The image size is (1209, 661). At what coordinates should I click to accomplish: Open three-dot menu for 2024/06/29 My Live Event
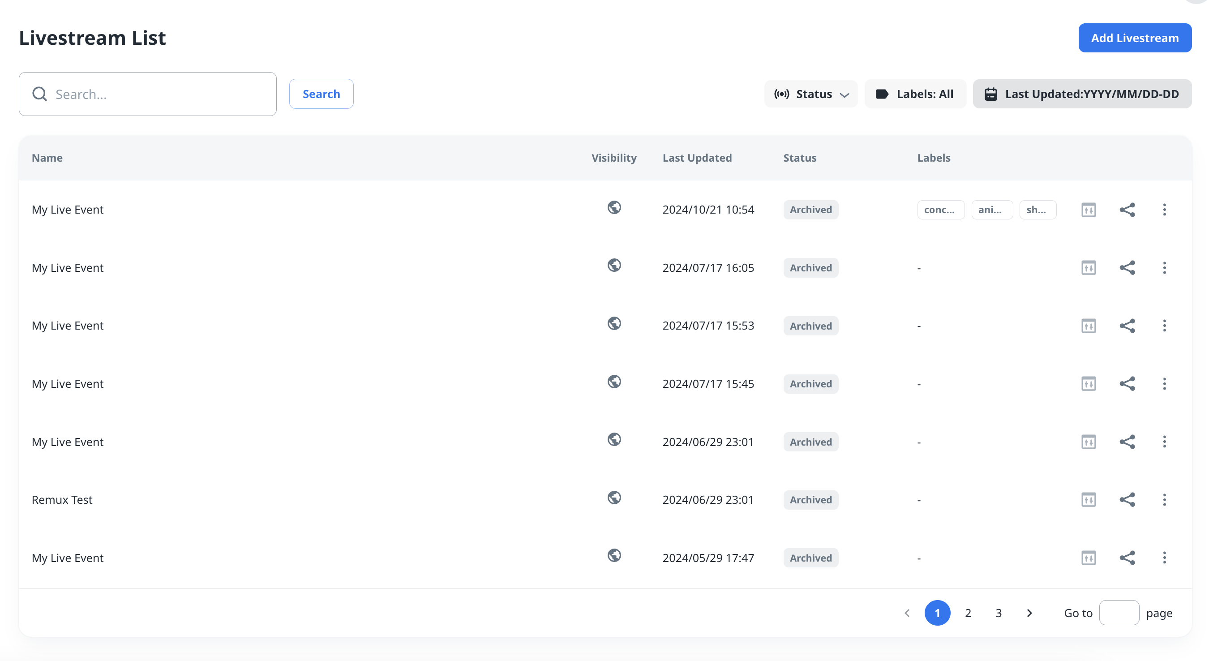pyautogui.click(x=1164, y=442)
